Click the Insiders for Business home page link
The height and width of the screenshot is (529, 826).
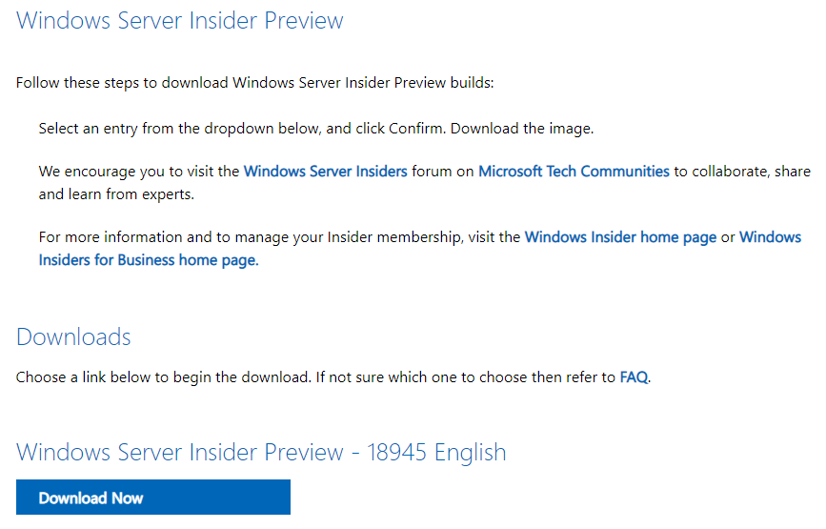149,260
